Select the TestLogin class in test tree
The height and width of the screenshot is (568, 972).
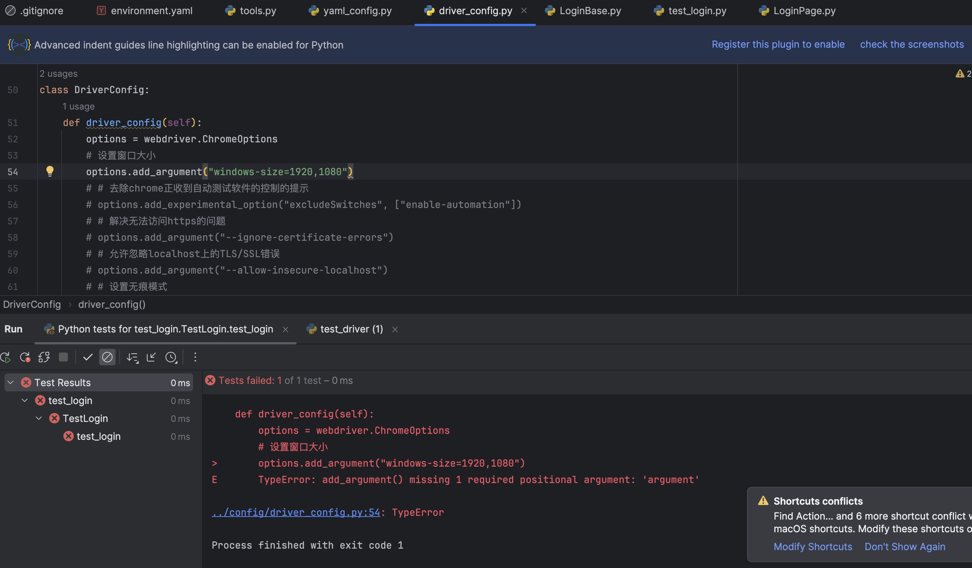(x=85, y=419)
